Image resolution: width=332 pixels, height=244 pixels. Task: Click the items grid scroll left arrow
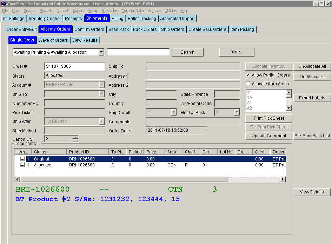click(17, 179)
